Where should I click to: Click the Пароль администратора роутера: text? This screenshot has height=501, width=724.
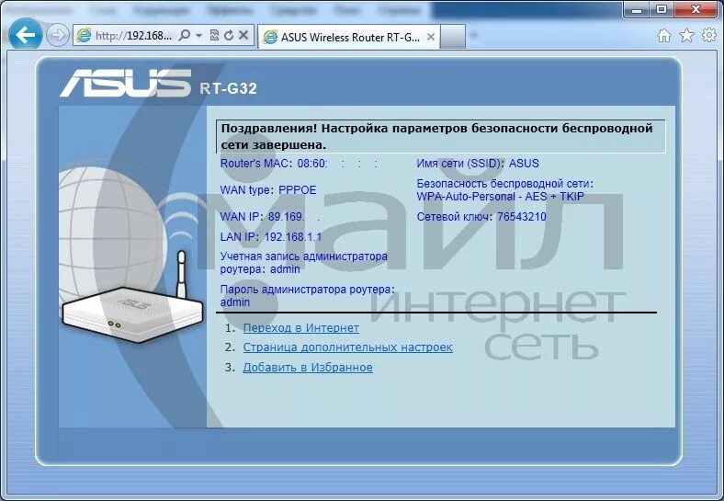point(308,290)
